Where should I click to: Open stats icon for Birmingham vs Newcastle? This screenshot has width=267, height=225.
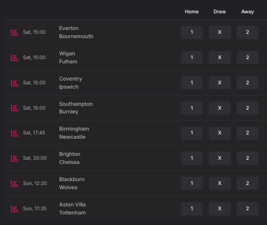[x=15, y=133]
